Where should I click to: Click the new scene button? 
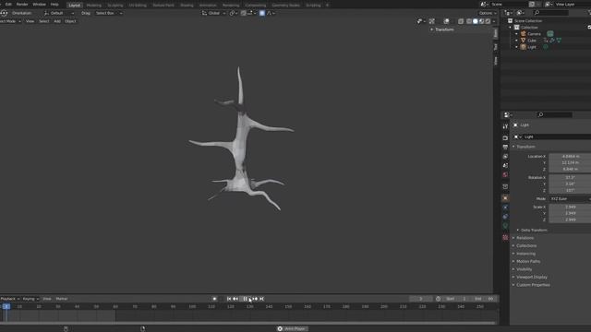(532, 4)
